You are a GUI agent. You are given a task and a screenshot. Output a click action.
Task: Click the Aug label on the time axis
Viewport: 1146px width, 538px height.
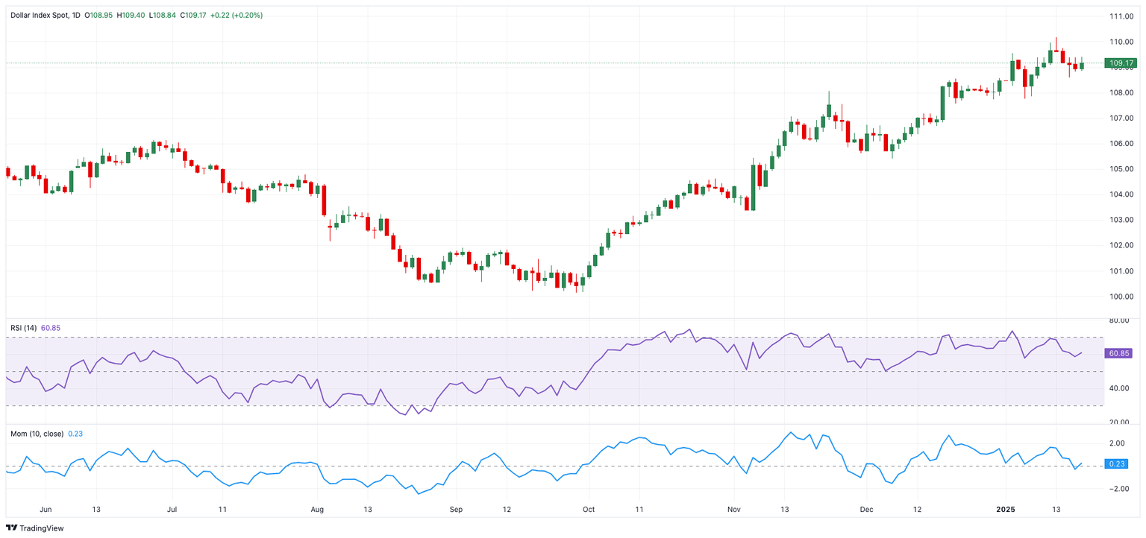click(317, 510)
